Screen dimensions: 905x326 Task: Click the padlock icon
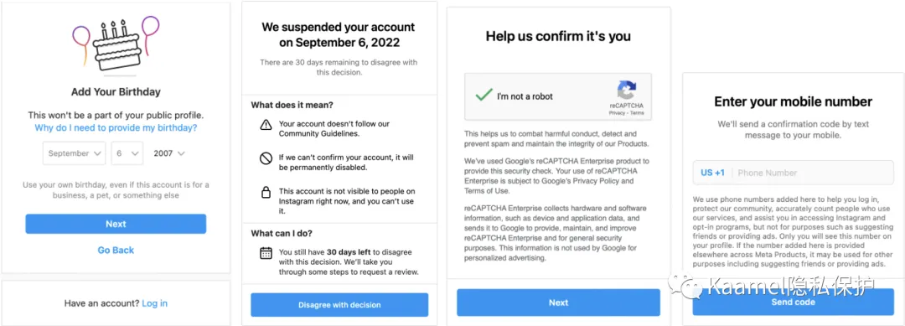pos(266,193)
